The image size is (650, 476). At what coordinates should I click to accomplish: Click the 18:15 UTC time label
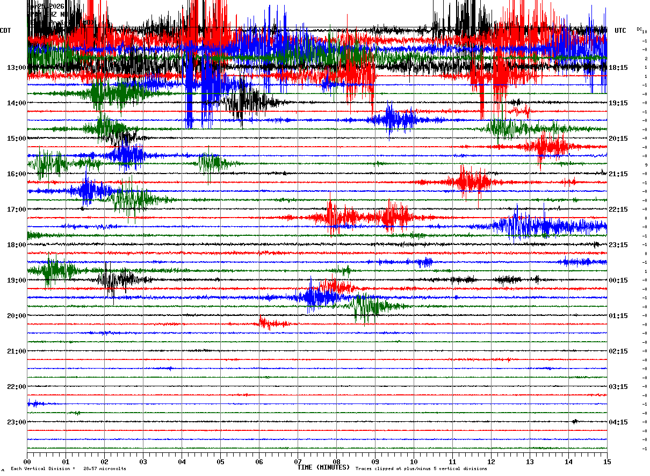(618, 68)
